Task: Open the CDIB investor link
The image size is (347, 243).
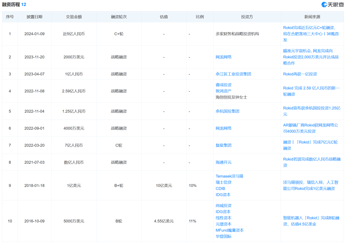Action: [220, 188]
